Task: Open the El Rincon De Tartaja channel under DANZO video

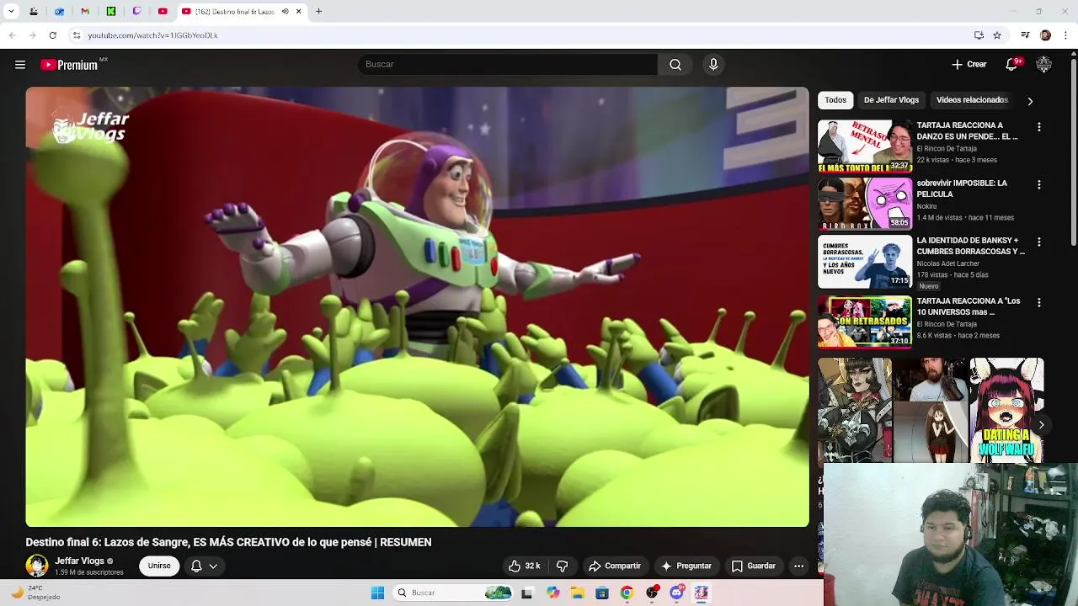Action: click(947, 149)
